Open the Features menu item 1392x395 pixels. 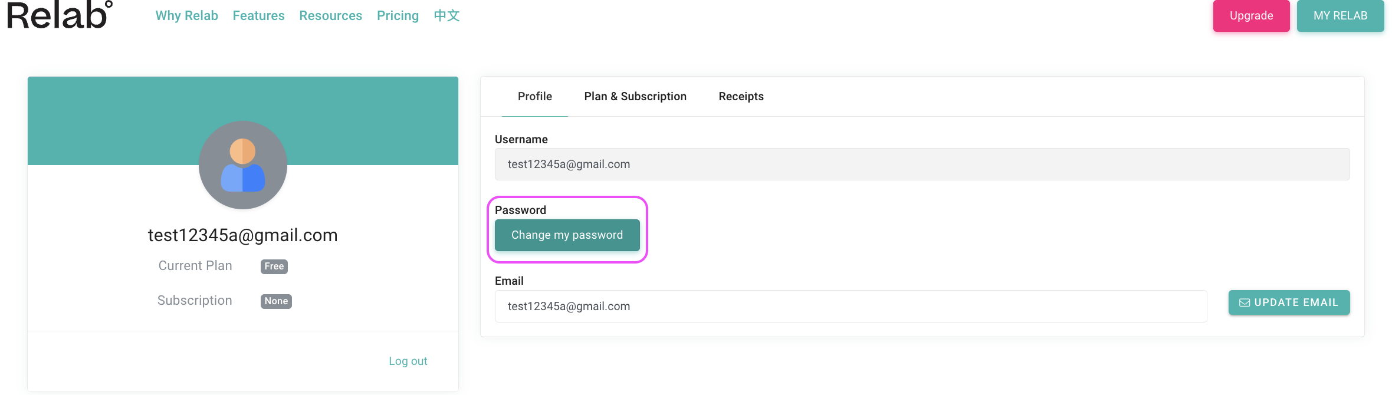258,16
